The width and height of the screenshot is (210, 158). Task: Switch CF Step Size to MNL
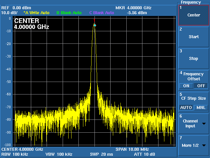201,108
